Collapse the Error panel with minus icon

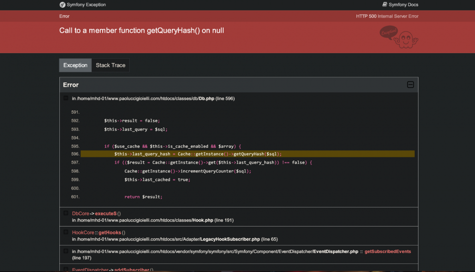tap(410, 85)
